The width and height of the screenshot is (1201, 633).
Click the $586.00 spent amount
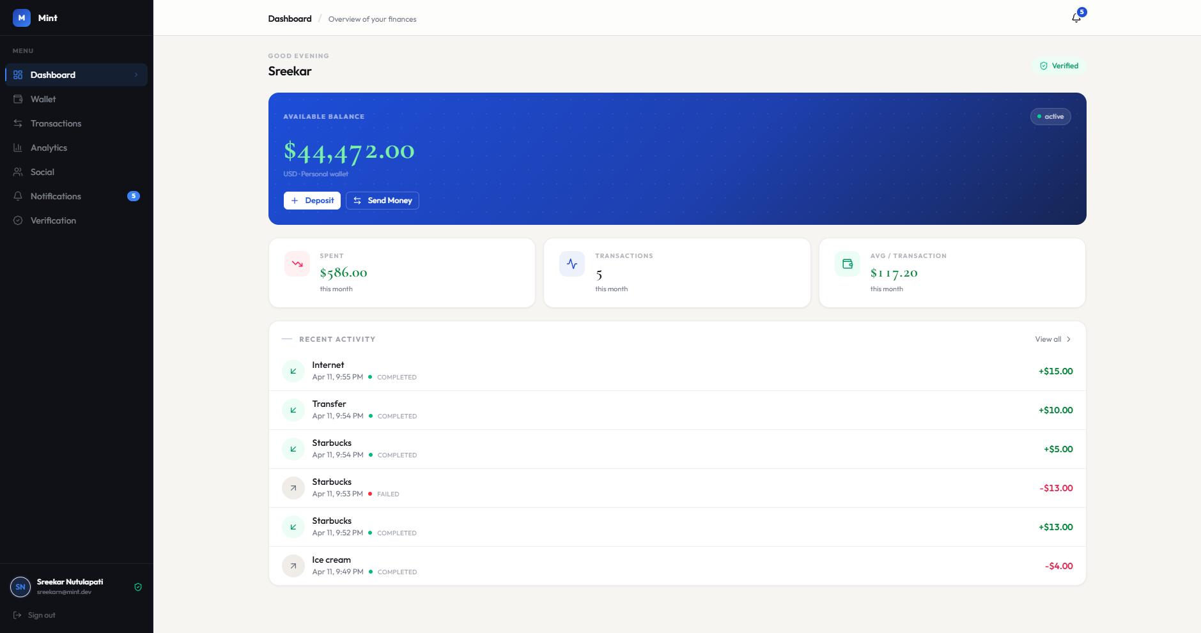pos(343,273)
